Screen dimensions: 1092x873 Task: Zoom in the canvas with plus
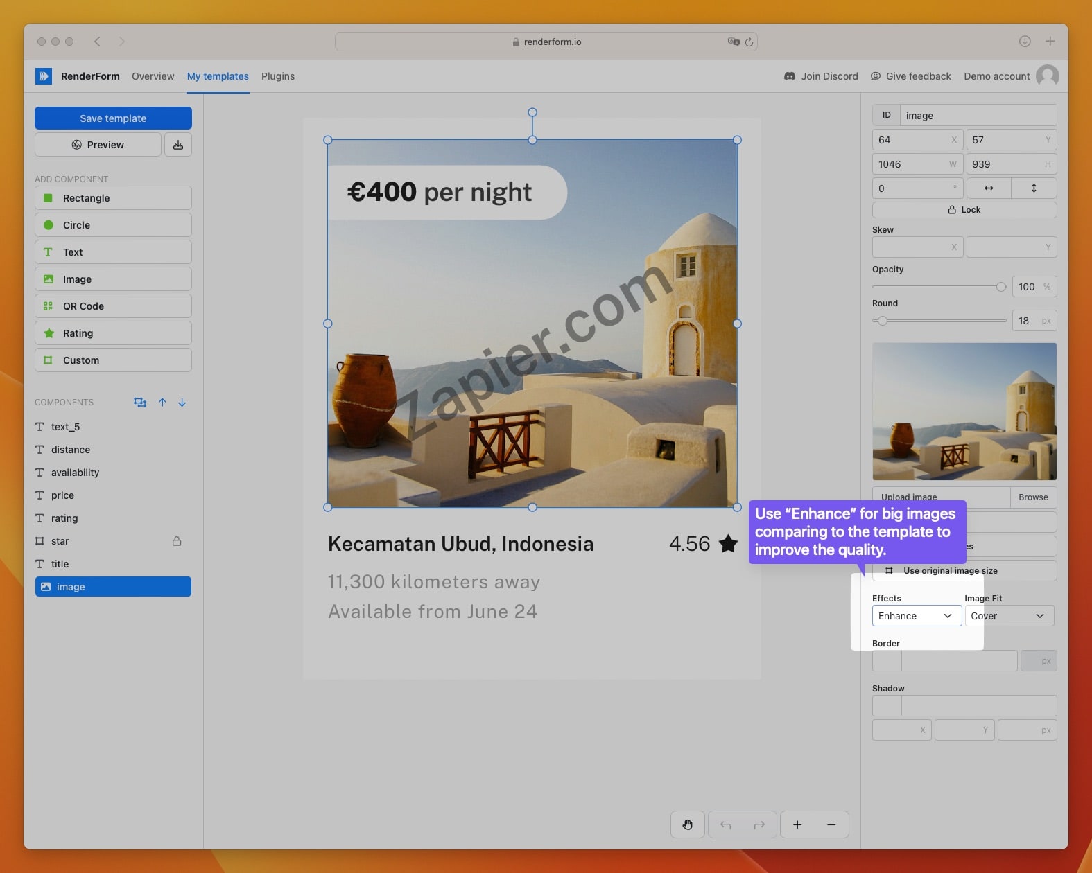coord(797,824)
